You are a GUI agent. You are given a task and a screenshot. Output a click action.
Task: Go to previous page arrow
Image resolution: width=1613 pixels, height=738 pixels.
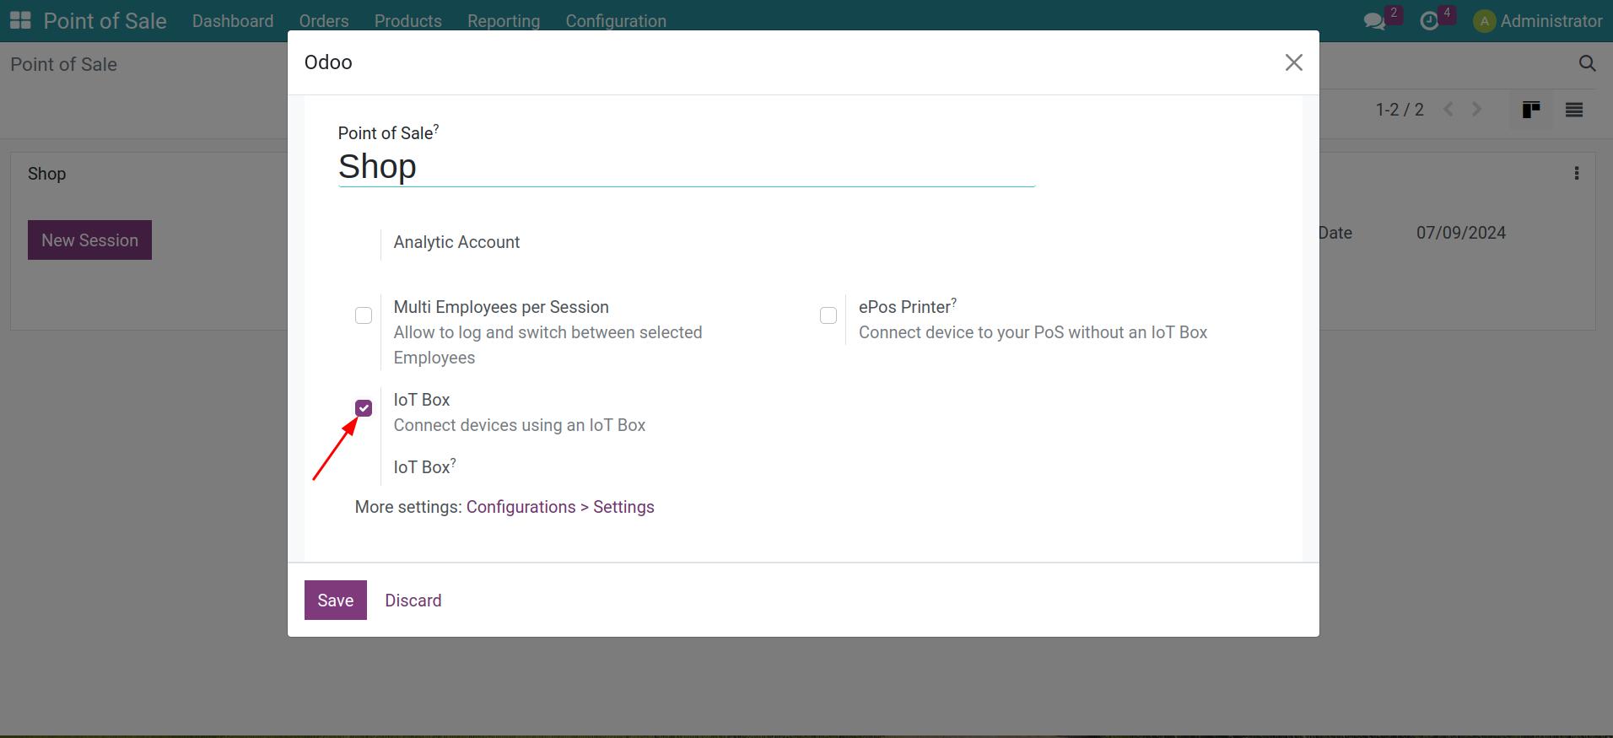(1448, 110)
